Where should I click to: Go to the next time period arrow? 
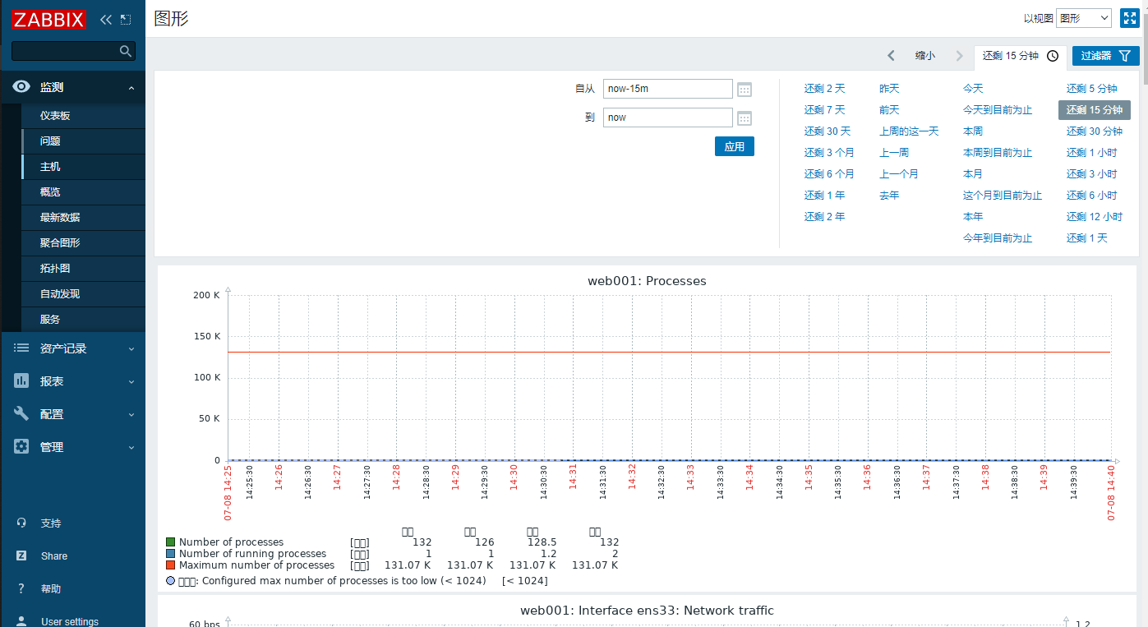[x=959, y=56]
